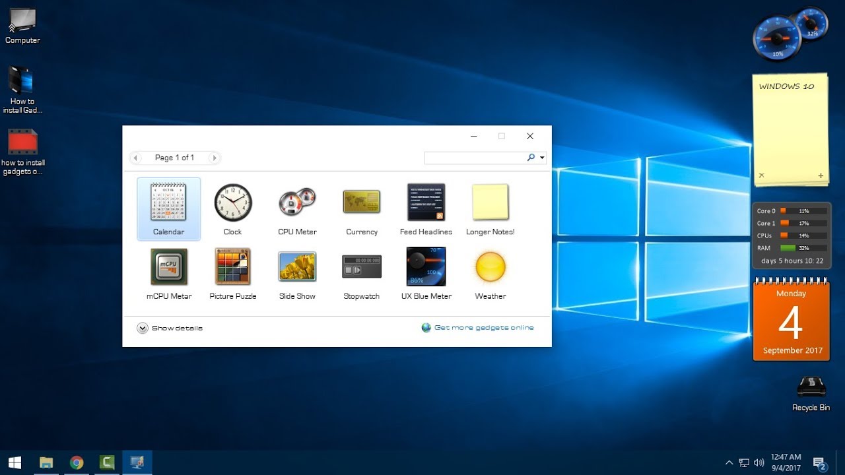
Task: Click the small memory dial showing 32%
Action: pyautogui.click(x=811, y=24)
